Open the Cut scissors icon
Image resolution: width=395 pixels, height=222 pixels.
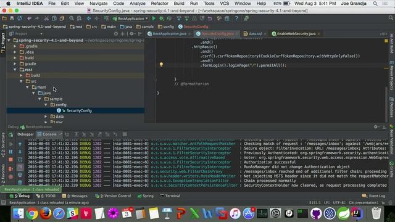[46, 18]
